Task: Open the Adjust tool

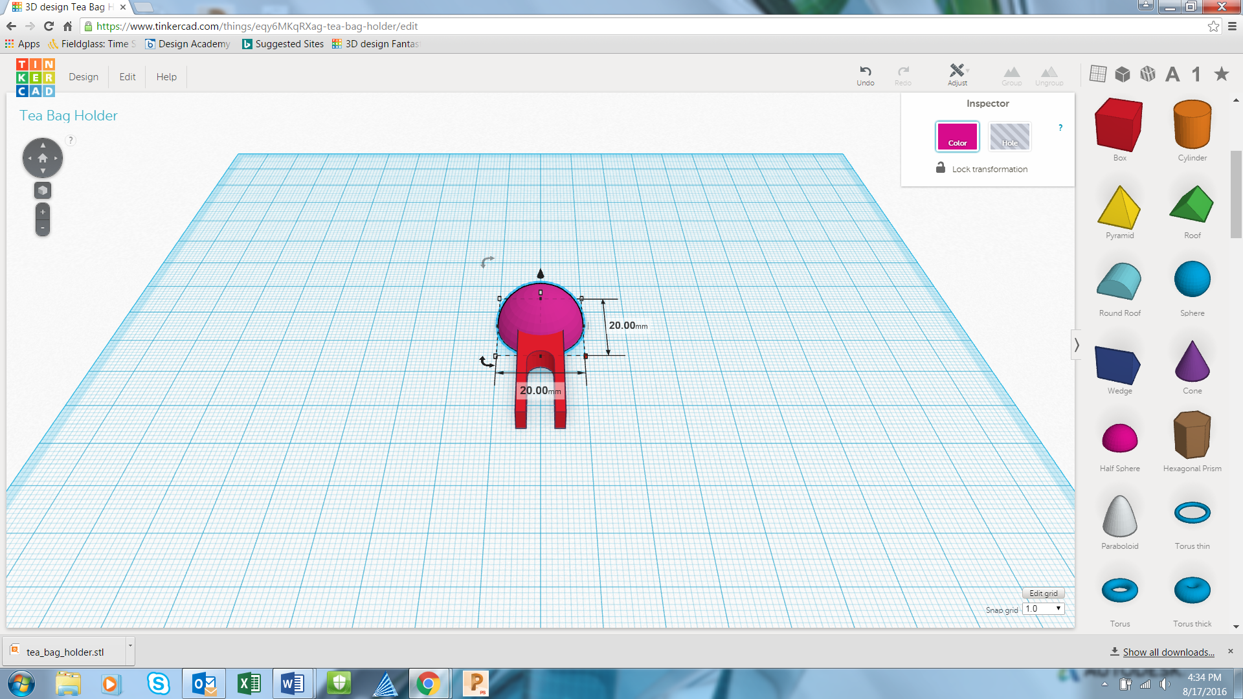Action: (957, 74)
